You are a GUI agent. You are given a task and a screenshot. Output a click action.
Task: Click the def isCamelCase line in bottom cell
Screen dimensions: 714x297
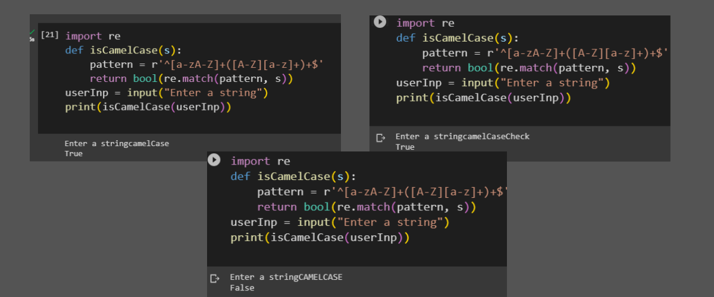pos(292,176)
